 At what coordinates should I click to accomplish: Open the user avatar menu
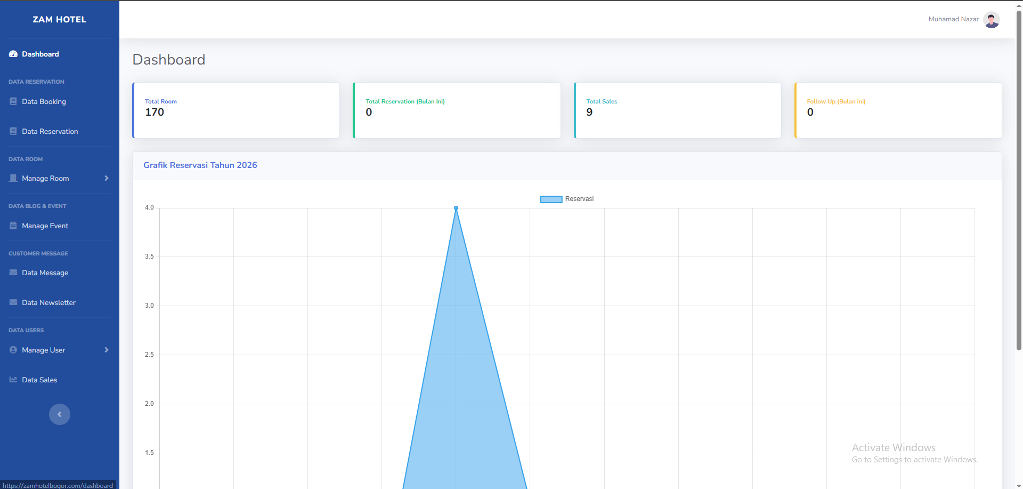pyautogui.click(x=991, y=20)
